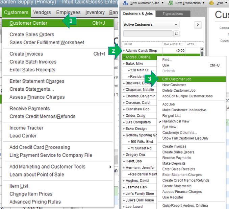Click the customer list scrollbar up arrow
229x209 pixels.
[202, 49]
